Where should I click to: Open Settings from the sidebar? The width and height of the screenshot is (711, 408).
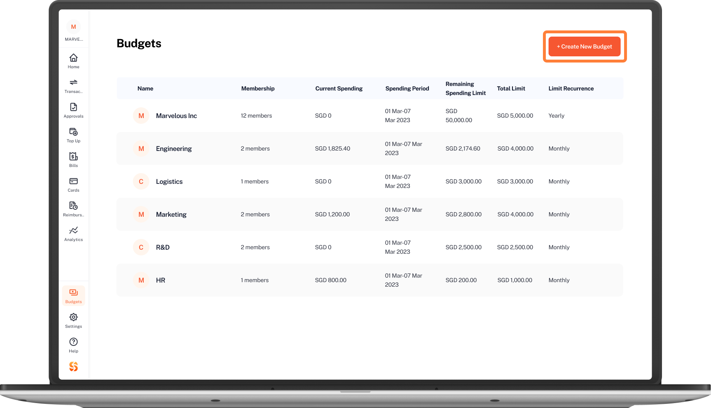73,320
